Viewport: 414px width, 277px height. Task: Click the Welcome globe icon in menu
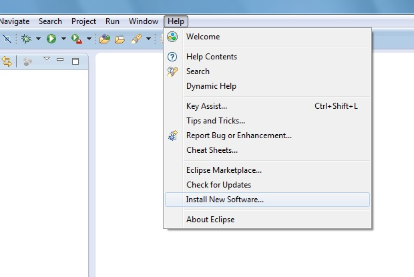point(172,37)
